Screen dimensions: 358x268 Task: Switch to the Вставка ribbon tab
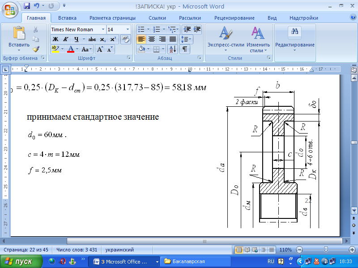click(x=67, y=18)
